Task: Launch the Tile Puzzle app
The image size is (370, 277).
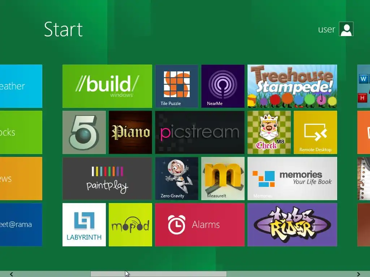Action: (176, 86)
